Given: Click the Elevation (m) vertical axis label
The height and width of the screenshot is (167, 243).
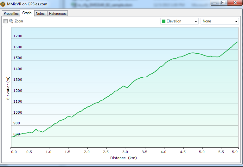Looking at the screenshot, I should pyautogui.click(x=8, y=88).
